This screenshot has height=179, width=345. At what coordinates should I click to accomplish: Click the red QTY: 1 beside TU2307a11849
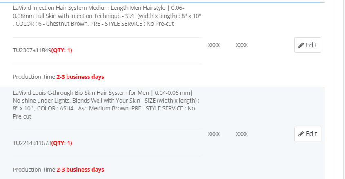[x=62, y=50]
